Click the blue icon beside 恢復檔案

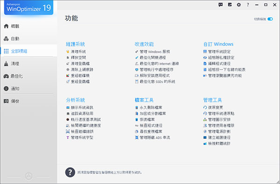pos(137,120)
